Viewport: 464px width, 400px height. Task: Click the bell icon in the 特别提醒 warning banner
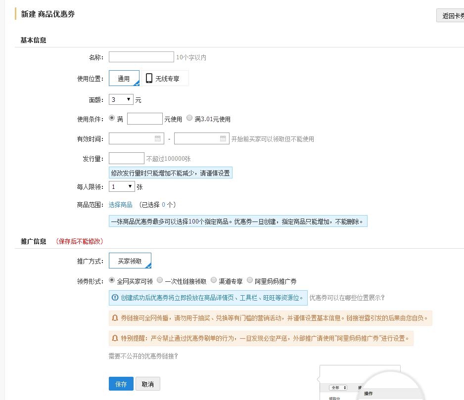coord(114,339)
